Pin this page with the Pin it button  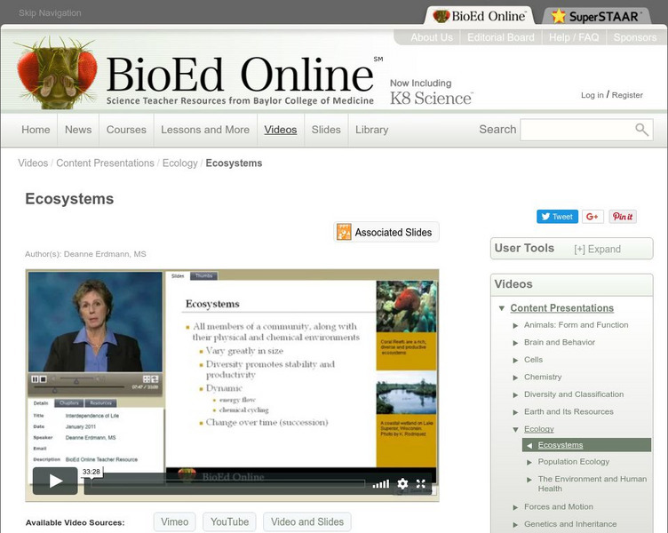[x=623, y=217]
